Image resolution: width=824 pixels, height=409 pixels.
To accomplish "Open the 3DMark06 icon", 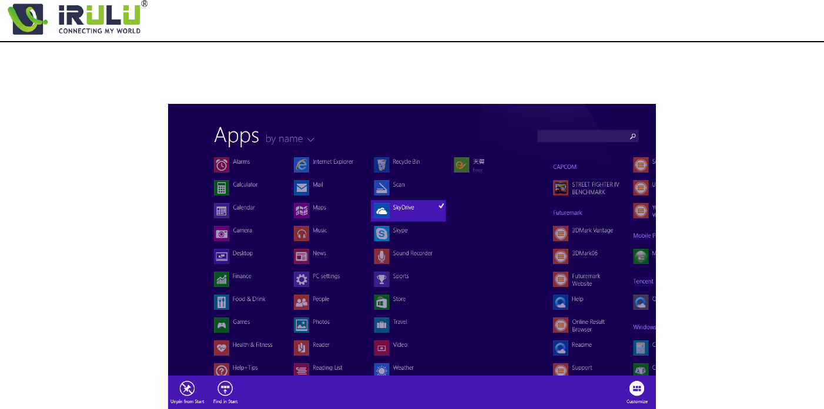I will tap(561, 256).
